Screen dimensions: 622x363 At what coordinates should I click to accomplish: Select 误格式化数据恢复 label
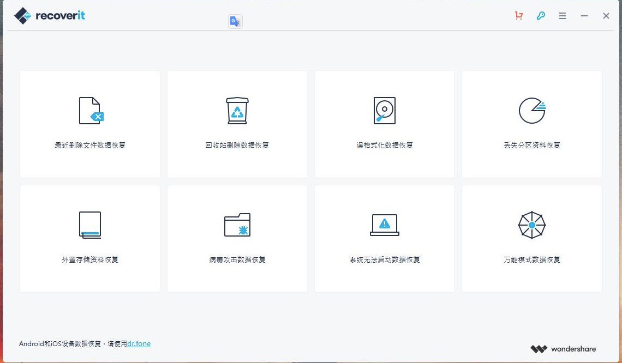385,145
